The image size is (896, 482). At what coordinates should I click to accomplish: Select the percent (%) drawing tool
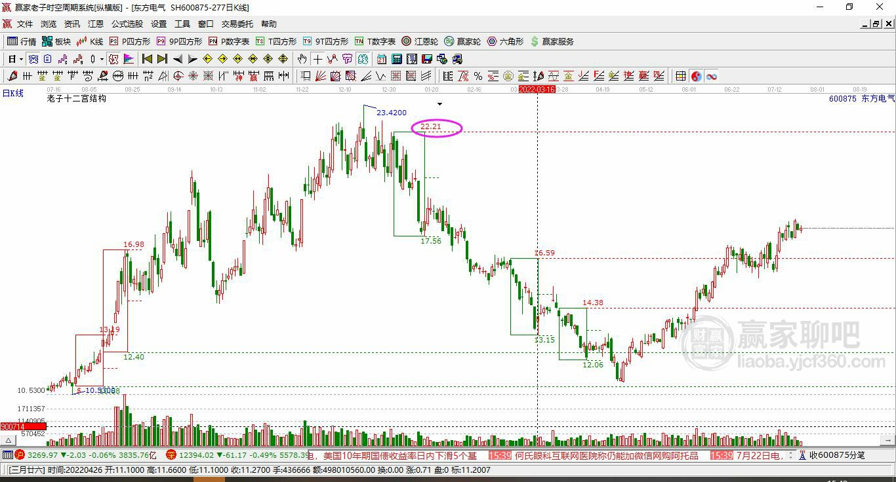(x=478, y=76)
